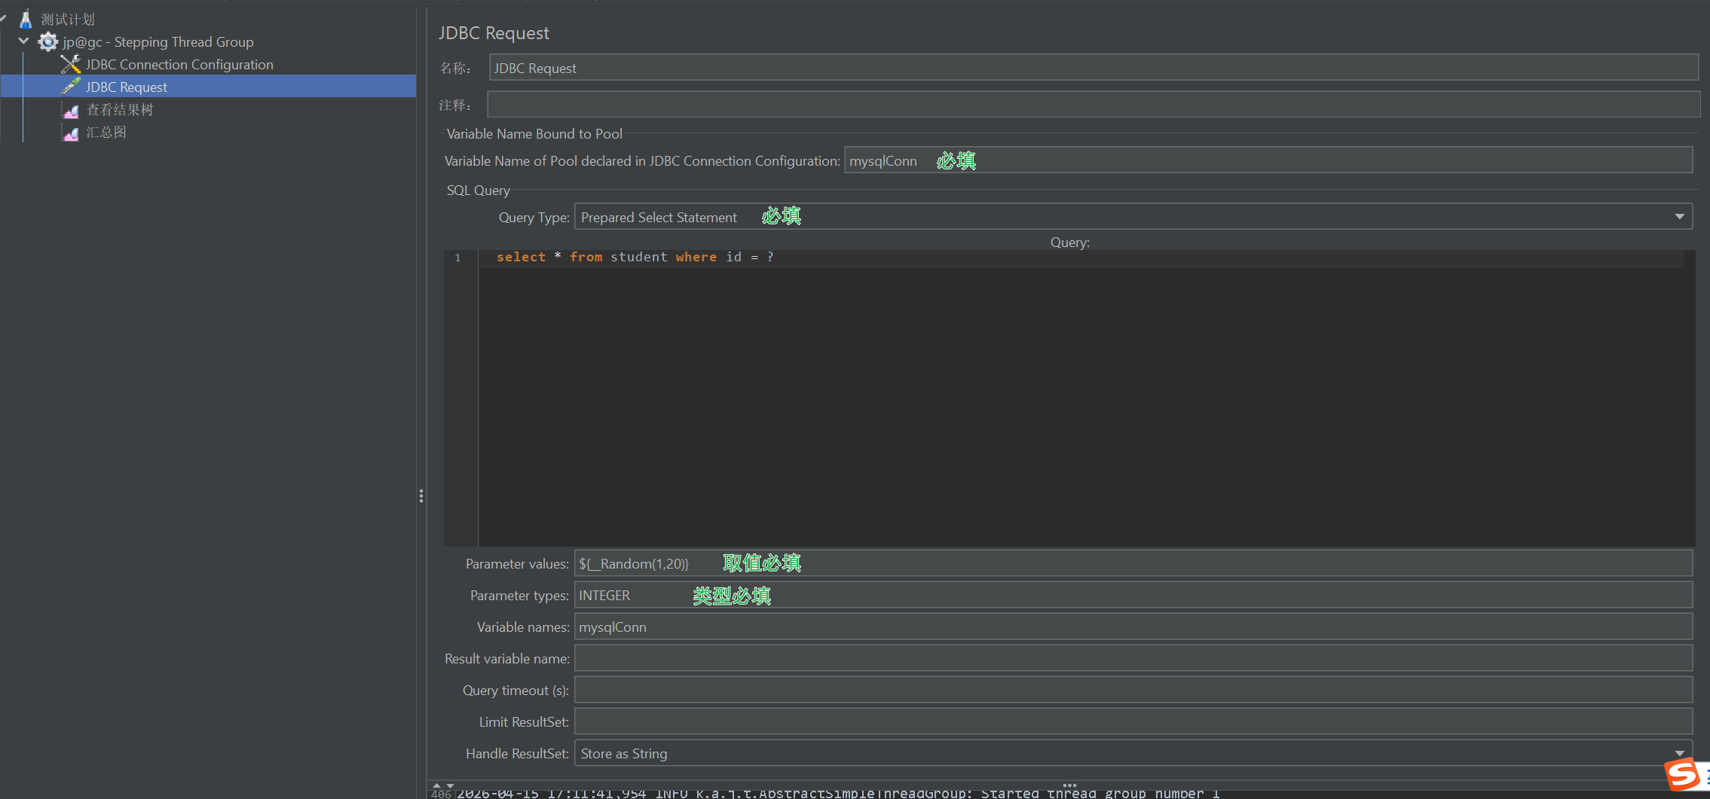
Task: Click the Sogou input method icon
Action: pyautogui.click(x=1682, y=774)
